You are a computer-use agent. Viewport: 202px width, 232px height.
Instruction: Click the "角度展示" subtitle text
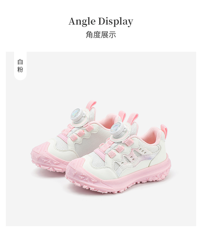click(x=101, y=35)
